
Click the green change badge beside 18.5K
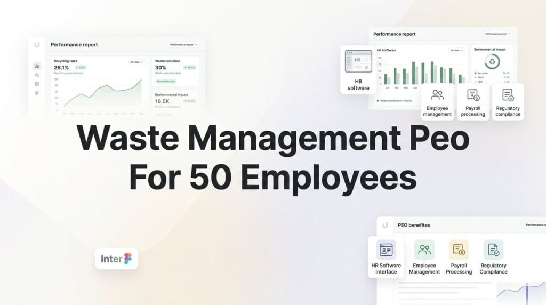click(190, 101)
